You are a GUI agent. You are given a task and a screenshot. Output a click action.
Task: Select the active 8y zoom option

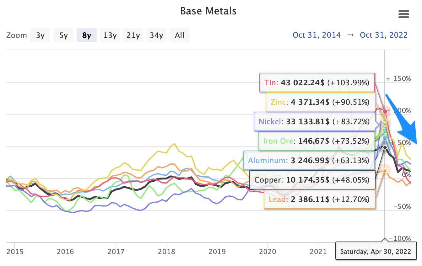coord(87,35)
